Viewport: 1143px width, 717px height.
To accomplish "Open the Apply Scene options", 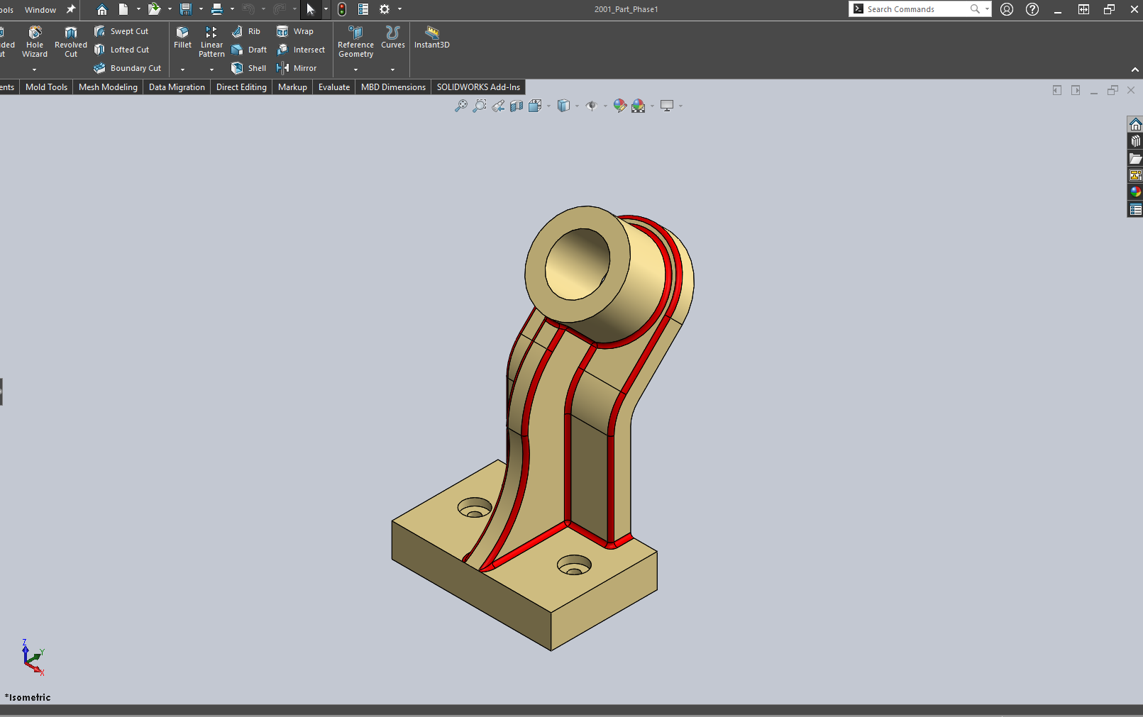I will [x=639, y=106].
